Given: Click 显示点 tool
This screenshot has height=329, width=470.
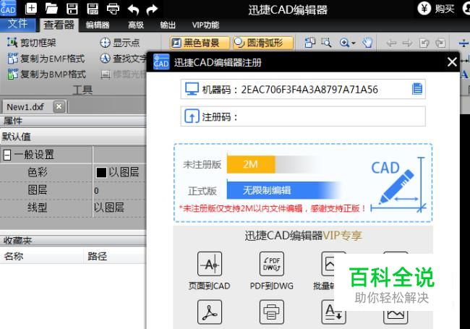Looking at the screenshot, I should click(119, 43).
